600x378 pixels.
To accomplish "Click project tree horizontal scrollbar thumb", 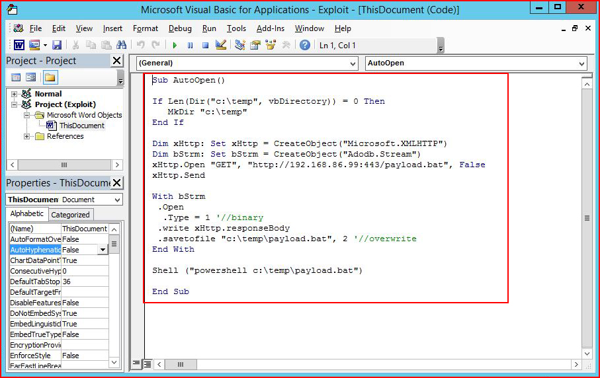I will pyautogui.click(x=64, y=165).
